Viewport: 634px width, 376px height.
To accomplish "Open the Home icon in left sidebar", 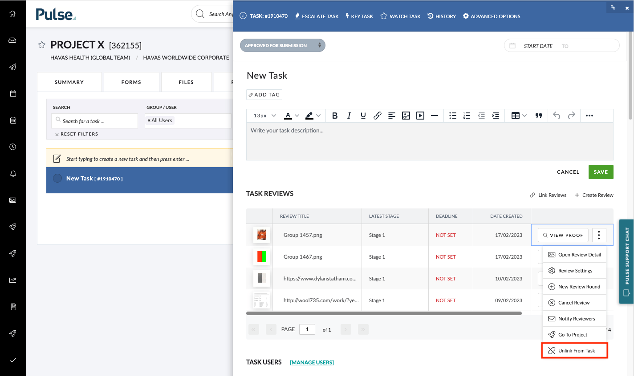I will tap(12, 13).
